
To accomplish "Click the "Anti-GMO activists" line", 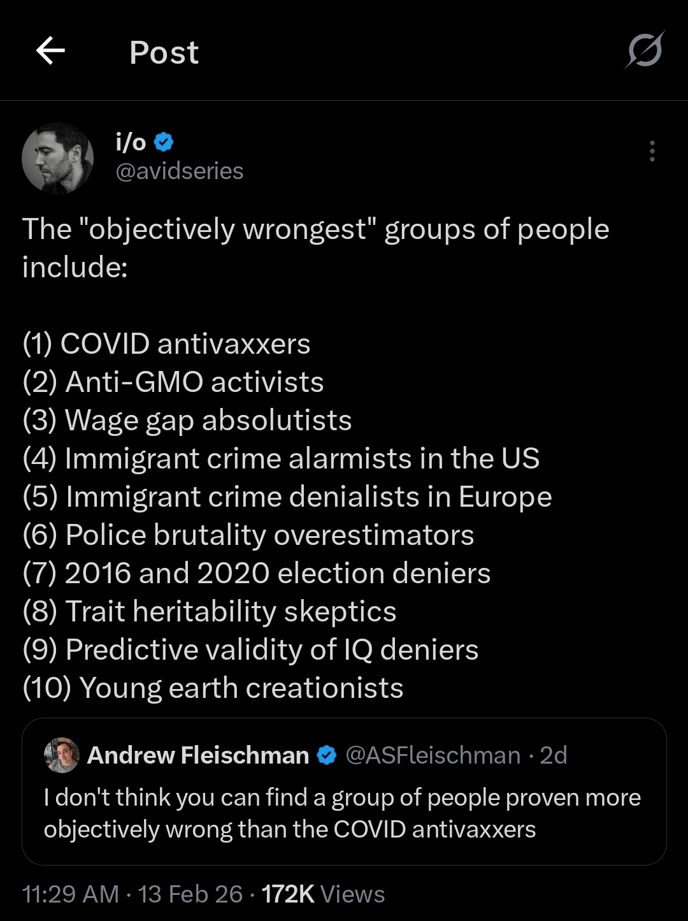I will coord(173,382).
